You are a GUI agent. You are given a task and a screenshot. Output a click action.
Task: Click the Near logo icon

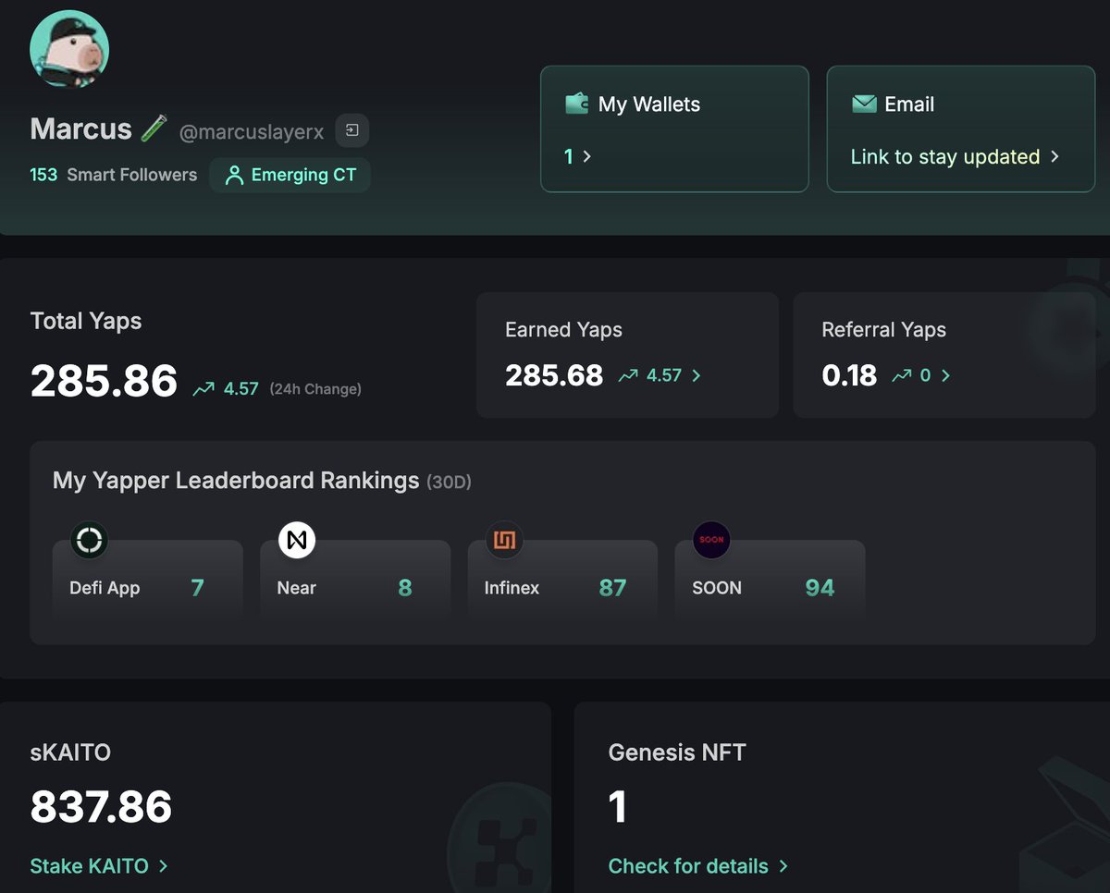click(x=297, y=540)
